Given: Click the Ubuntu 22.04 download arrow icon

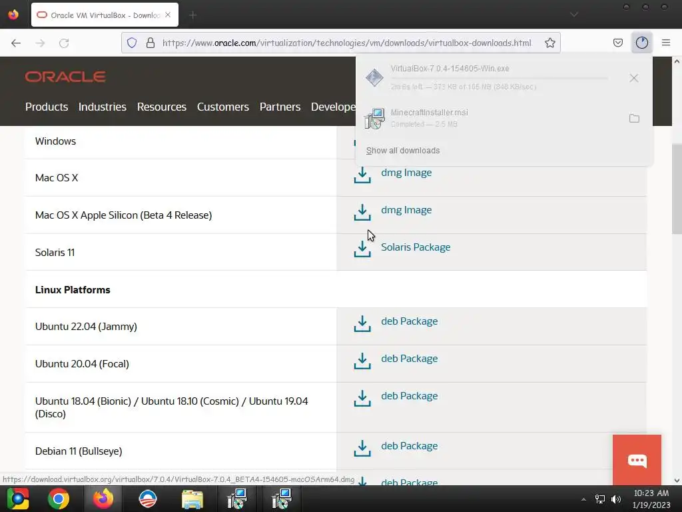Looking at the screenshot, I should point(362,324).
